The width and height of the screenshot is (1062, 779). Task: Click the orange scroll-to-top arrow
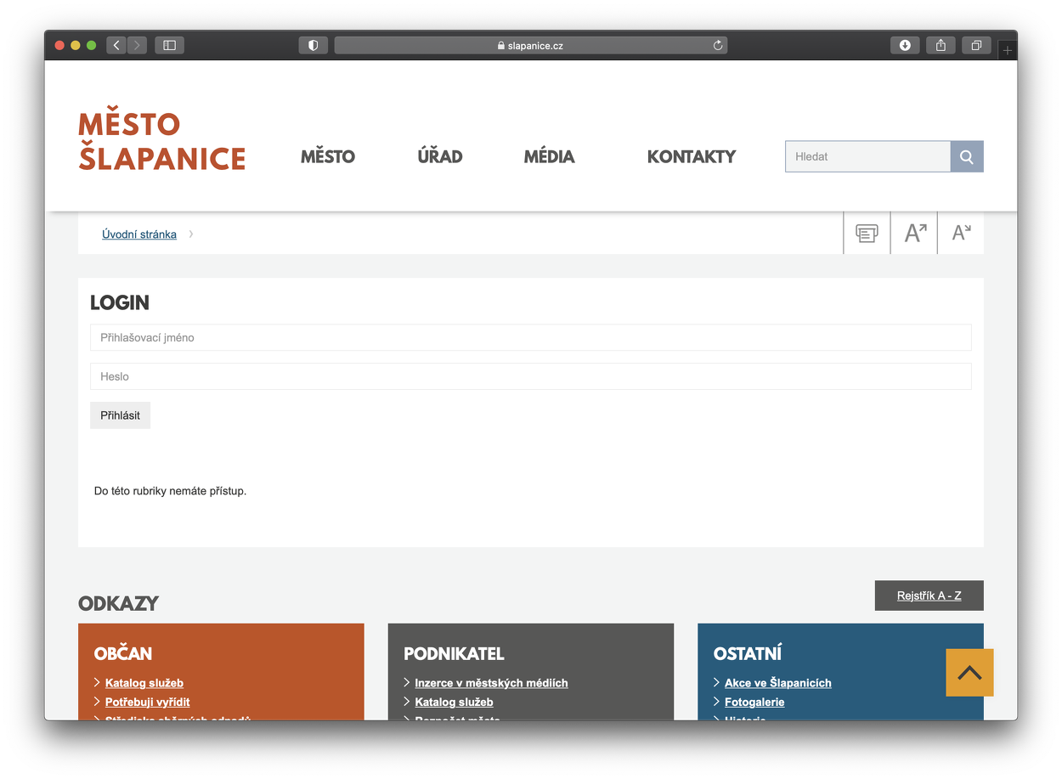pyautogui.click(x=969, y=673)
